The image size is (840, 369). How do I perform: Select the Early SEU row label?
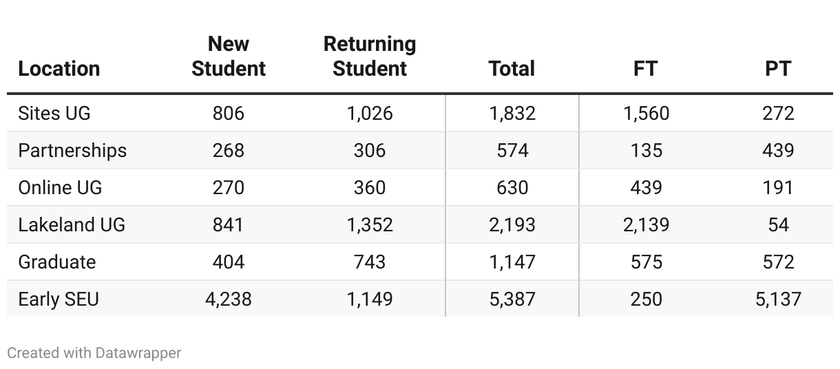[x=59, y=299]
